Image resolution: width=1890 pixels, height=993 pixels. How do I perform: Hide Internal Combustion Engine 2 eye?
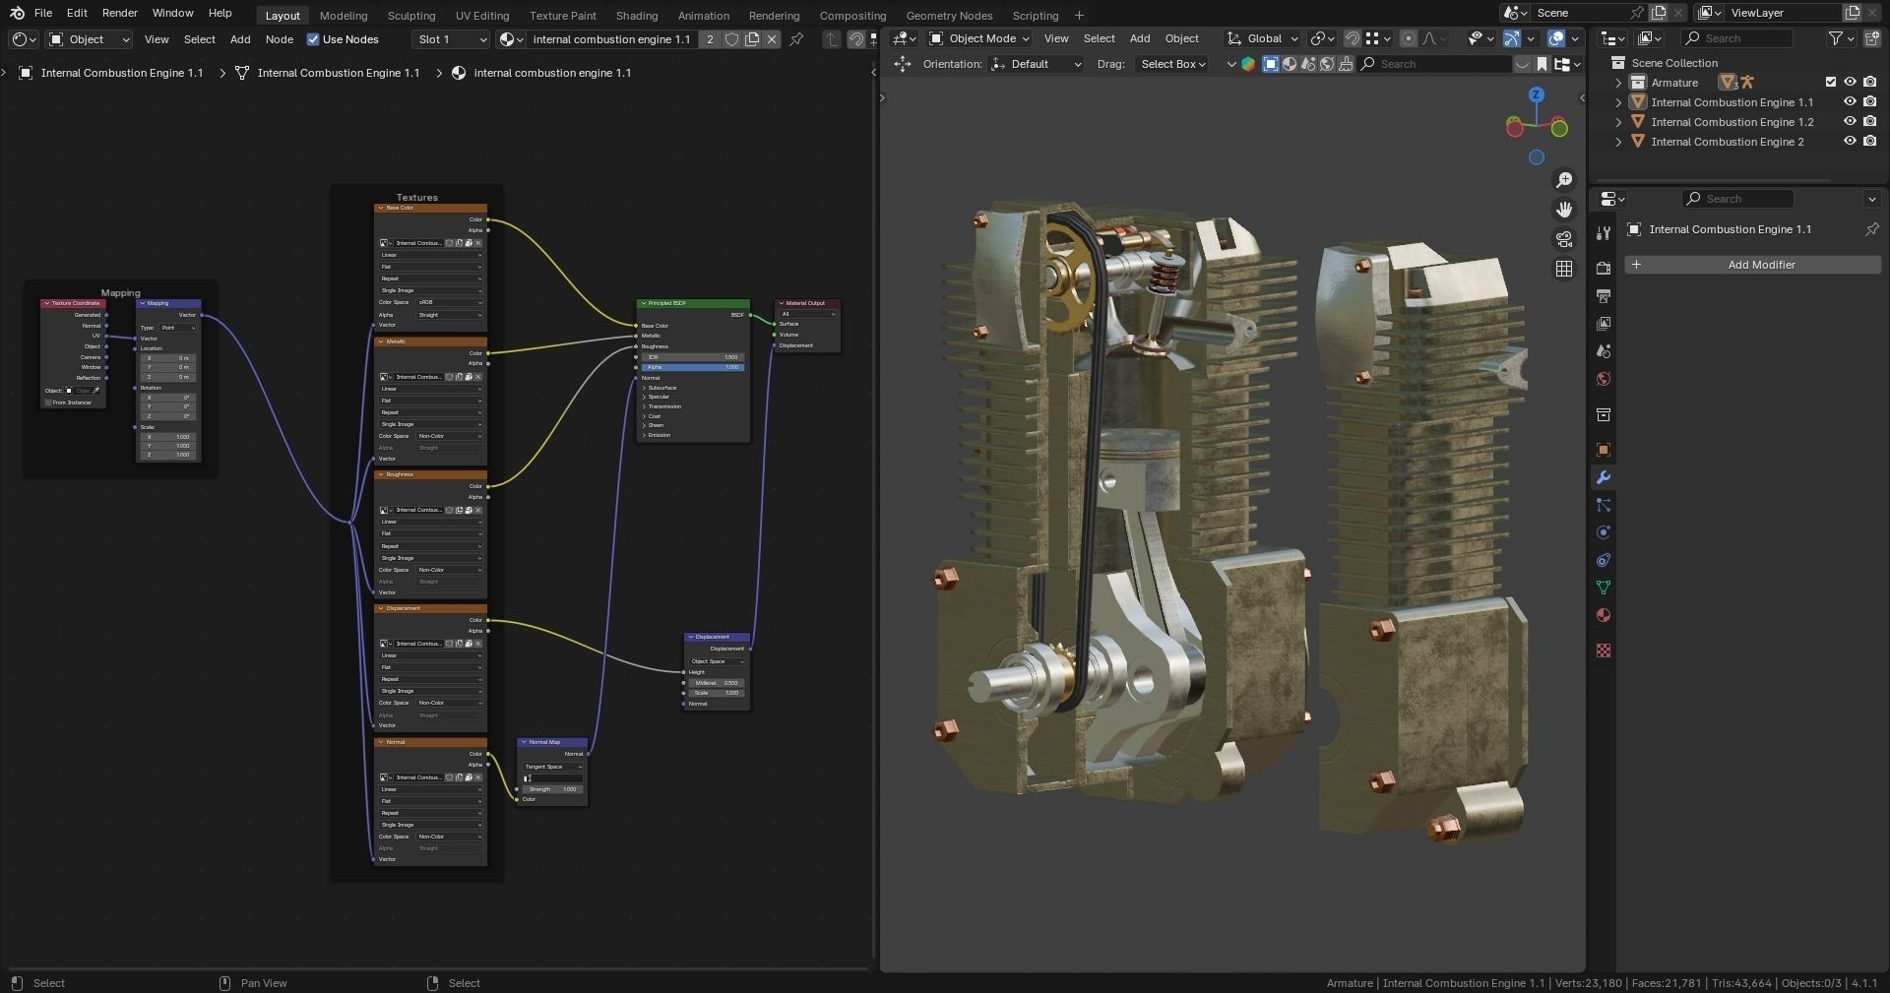(1850, 142)
